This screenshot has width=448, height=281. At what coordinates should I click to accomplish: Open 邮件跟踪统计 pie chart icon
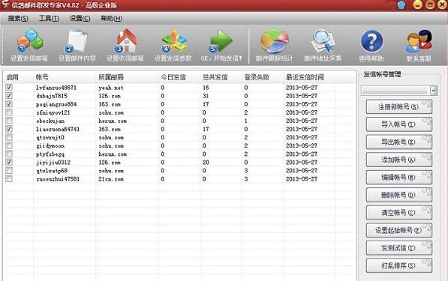click(275, 41)
